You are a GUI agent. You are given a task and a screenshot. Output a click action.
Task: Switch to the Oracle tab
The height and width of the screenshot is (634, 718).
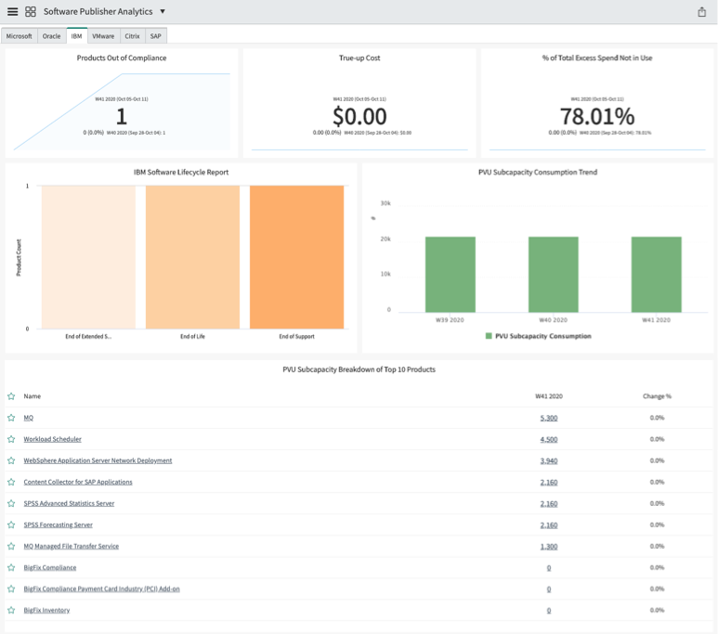click(51, 36)
